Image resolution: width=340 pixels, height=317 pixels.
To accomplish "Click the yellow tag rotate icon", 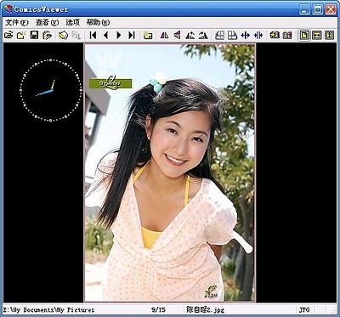I will tap(63, 36).
